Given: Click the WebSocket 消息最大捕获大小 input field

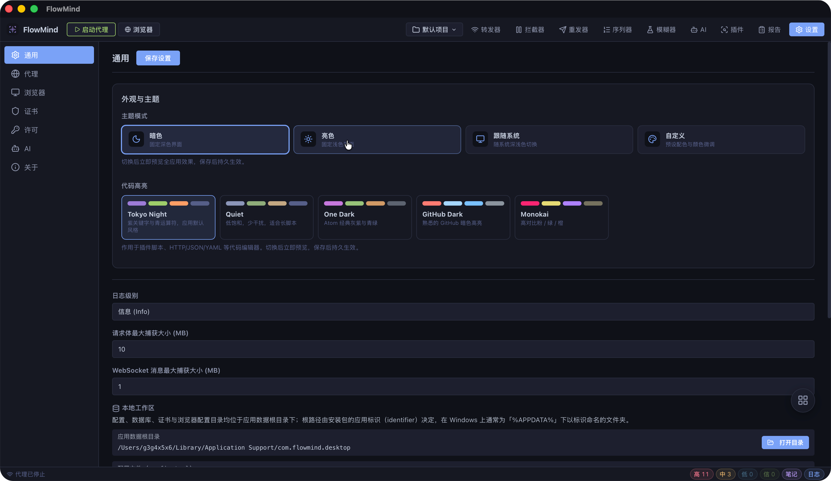Looking at the screenshot, I should (463, 386).
